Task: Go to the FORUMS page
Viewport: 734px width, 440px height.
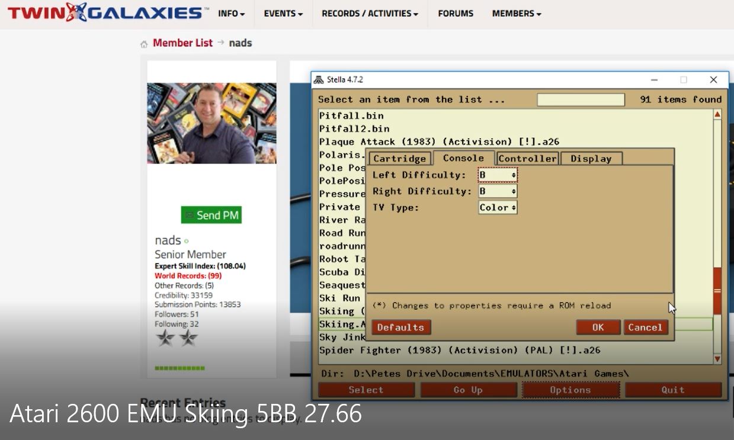Action: pos(456,14)
